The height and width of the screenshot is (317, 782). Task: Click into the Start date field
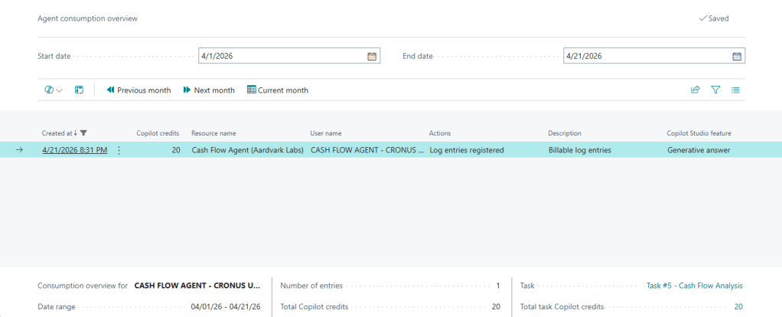click(x=280, y=56)
